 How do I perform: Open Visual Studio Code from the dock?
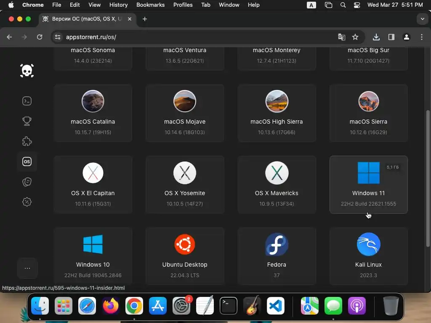tap(276, 306)
